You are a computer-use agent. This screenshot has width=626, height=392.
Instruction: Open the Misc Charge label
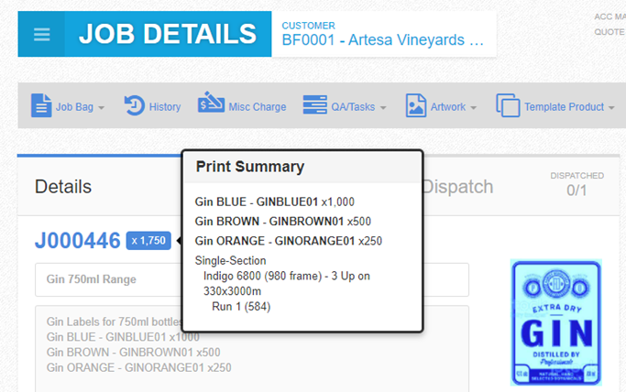click(x=258, y=107)
